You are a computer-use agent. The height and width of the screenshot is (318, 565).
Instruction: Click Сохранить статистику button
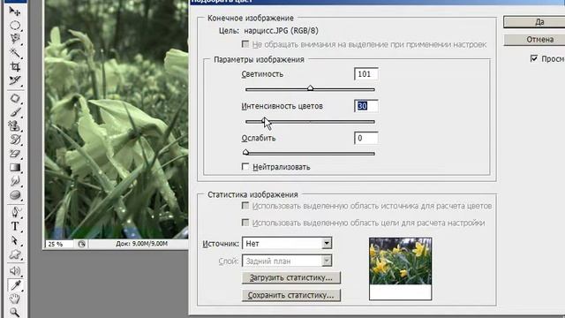[x=291, y=295]
